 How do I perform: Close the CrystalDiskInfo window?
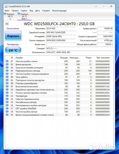pos(111,6)
